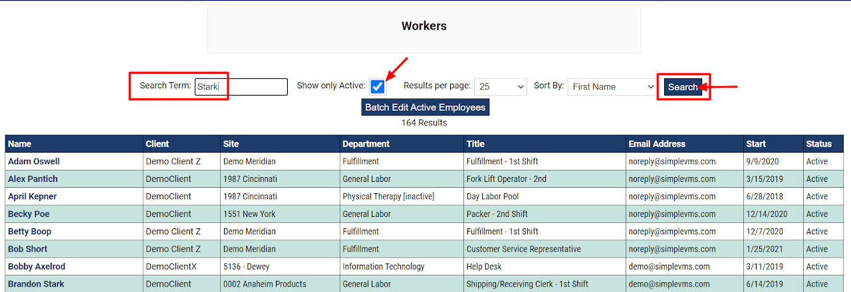The image size is (851, 292).
Task: Open Betty Boop worker link
Action: pos(29,232)
